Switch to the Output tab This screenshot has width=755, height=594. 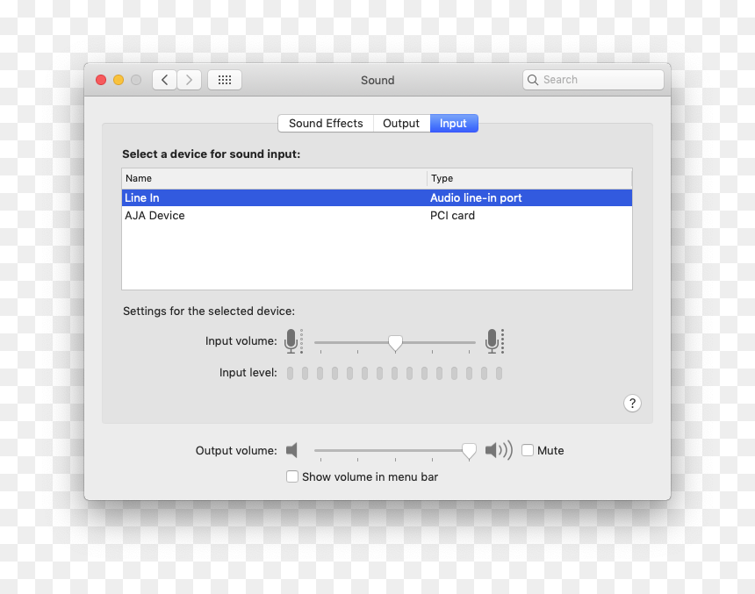[401, 123]
